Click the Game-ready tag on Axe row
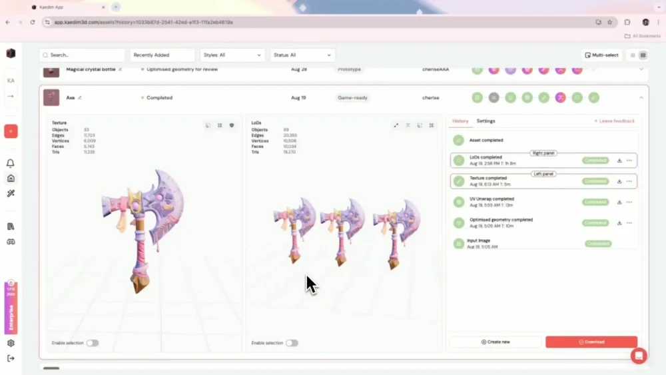This screenshot has width=666, height=375. 352,98
